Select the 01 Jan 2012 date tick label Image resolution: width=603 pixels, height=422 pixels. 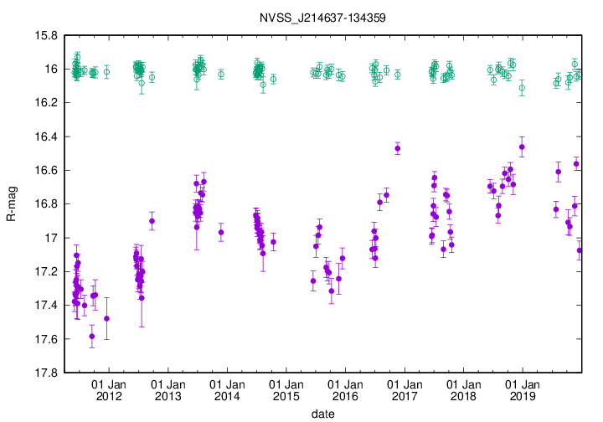click(108, 389)
